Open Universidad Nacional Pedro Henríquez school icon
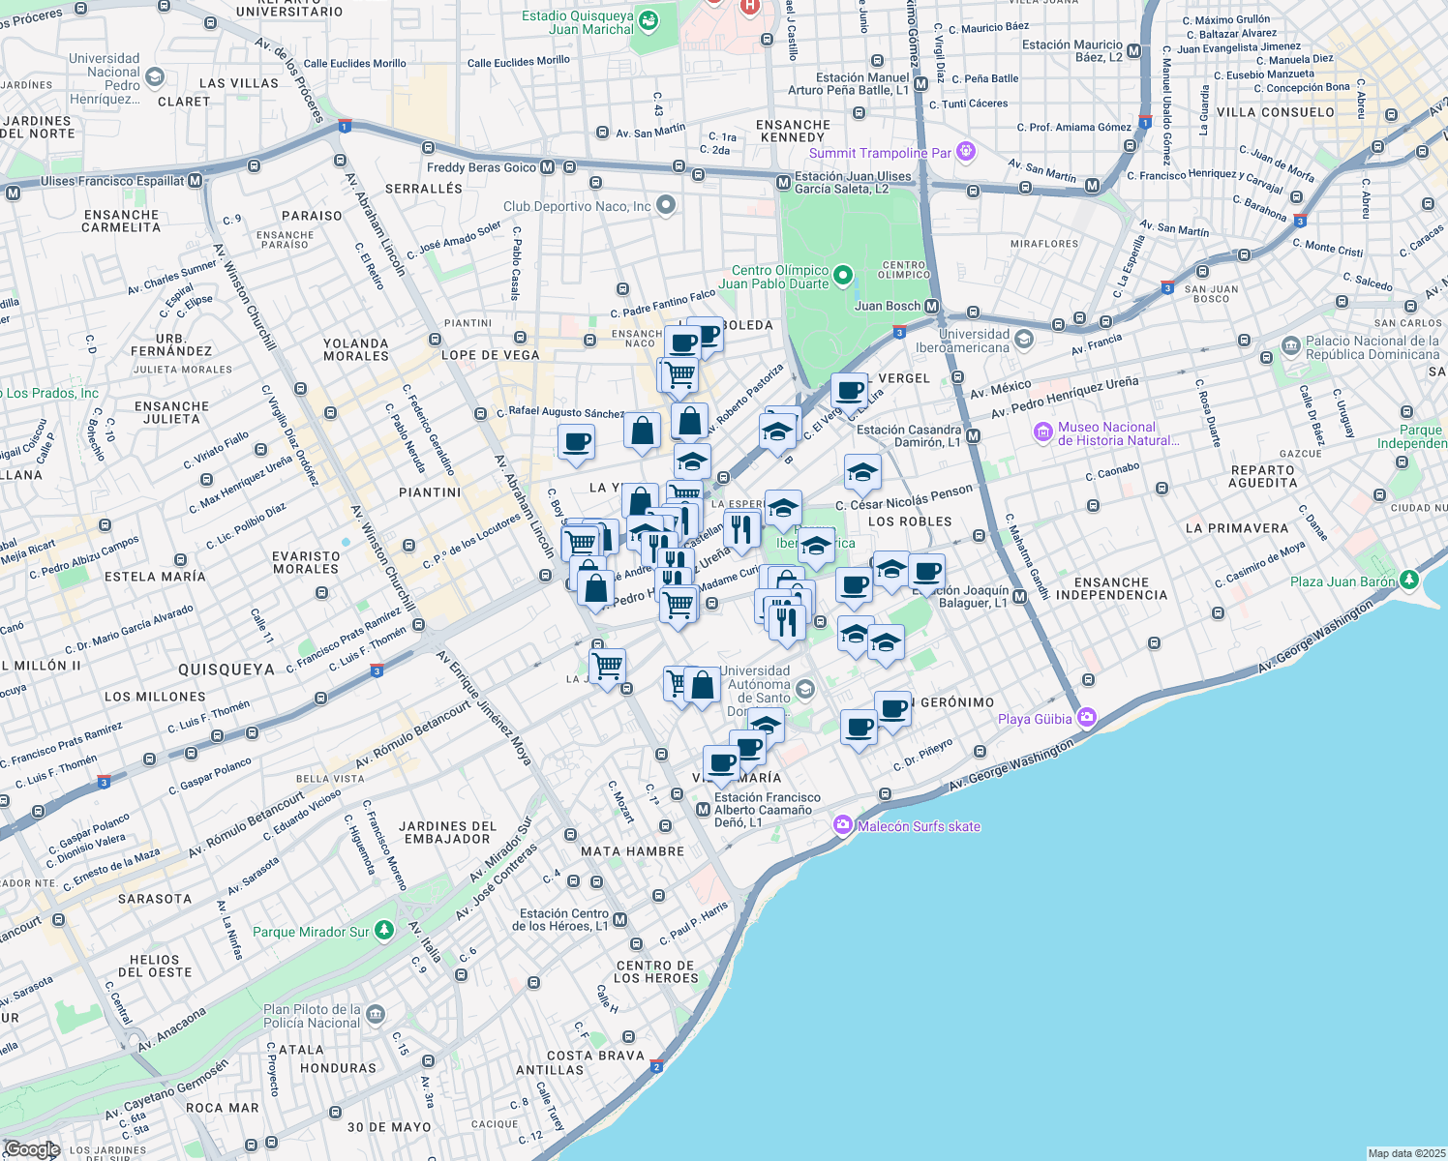1448x1161 pixels. (154, 75)
